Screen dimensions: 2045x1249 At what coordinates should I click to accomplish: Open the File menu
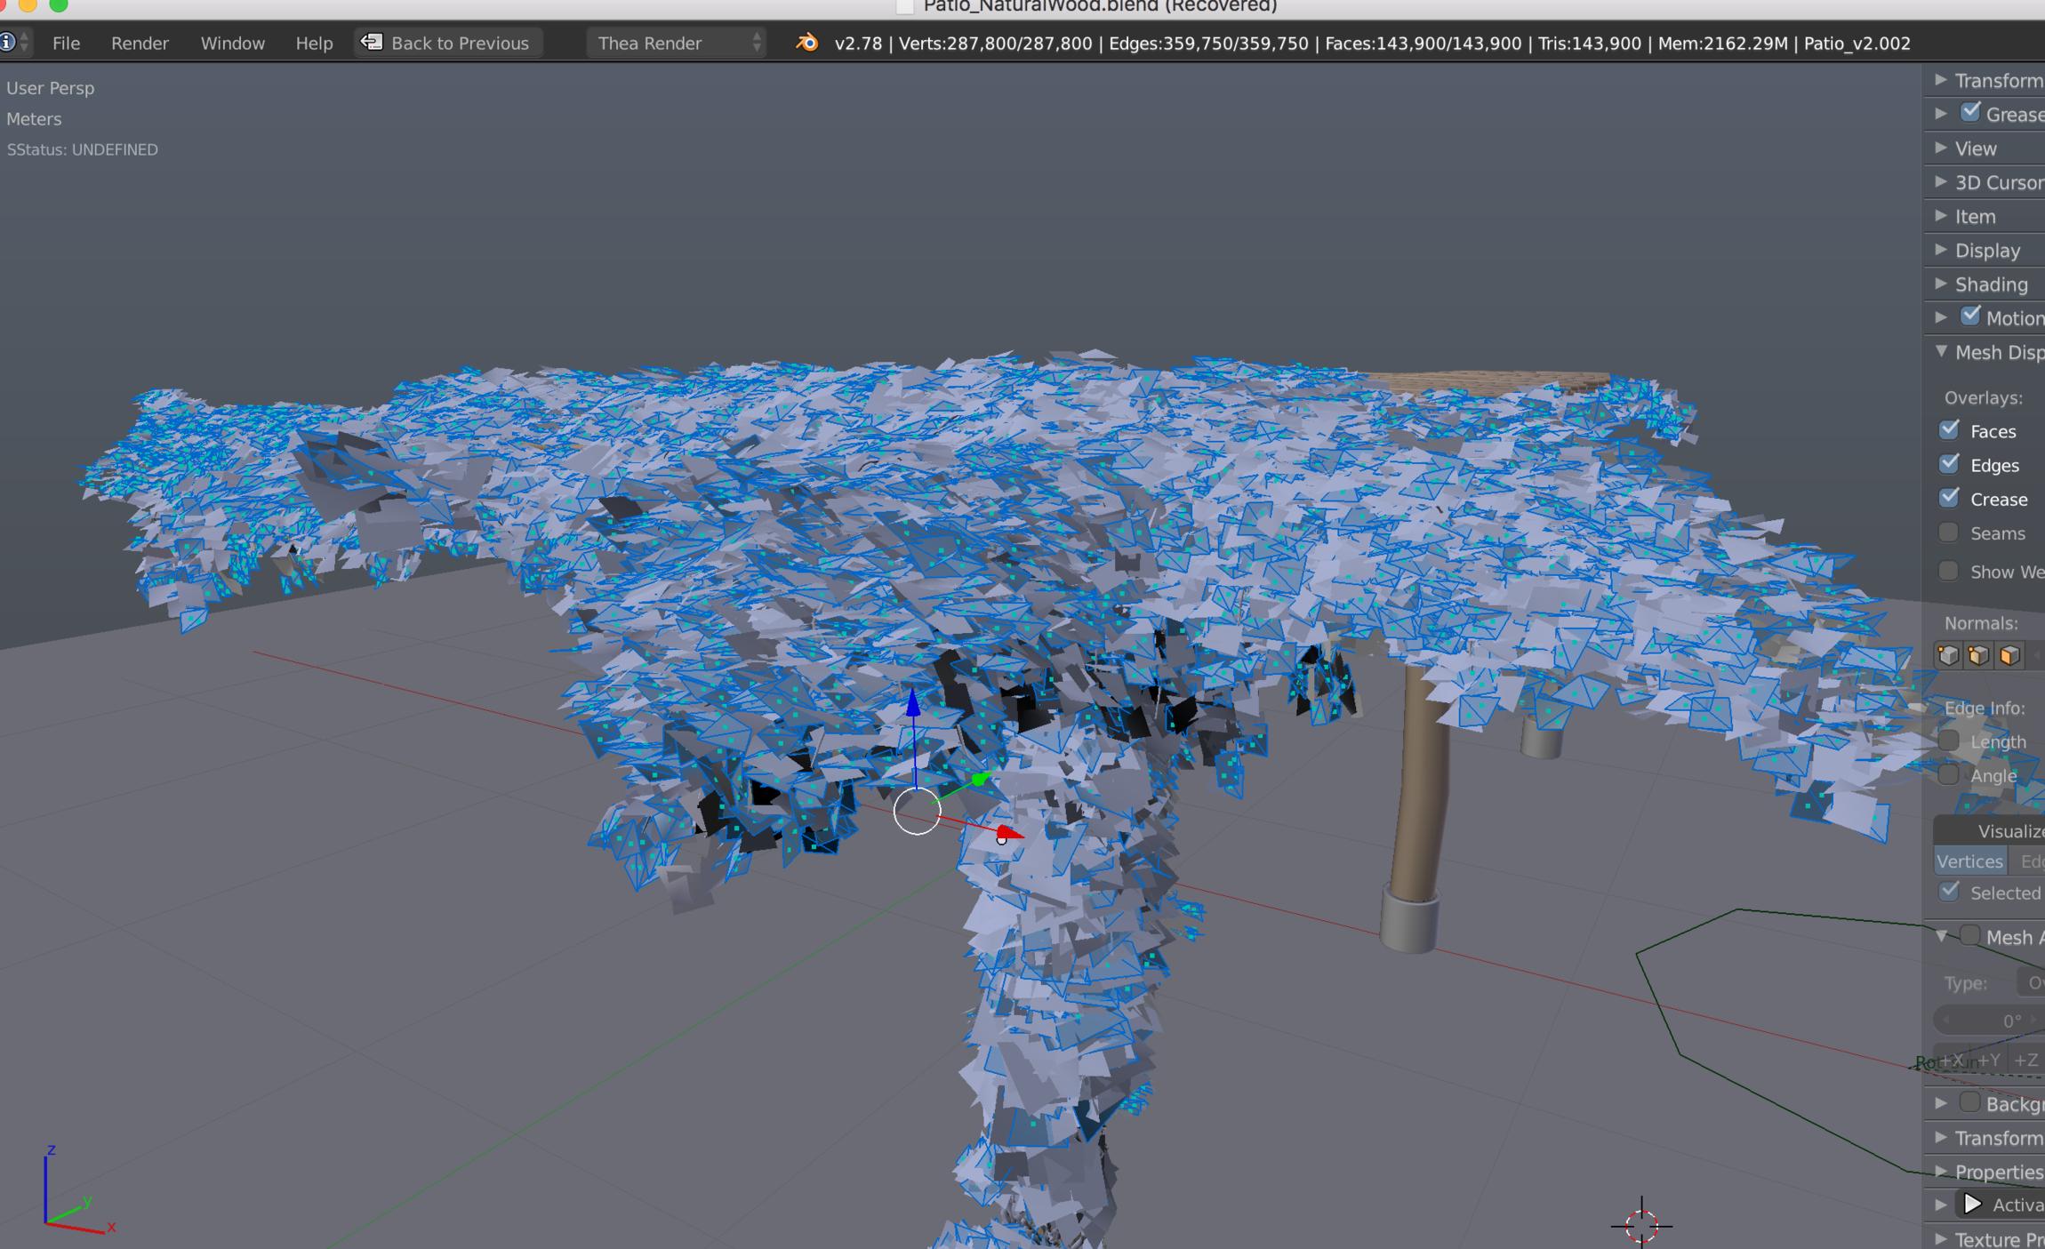tap(66, 43)
